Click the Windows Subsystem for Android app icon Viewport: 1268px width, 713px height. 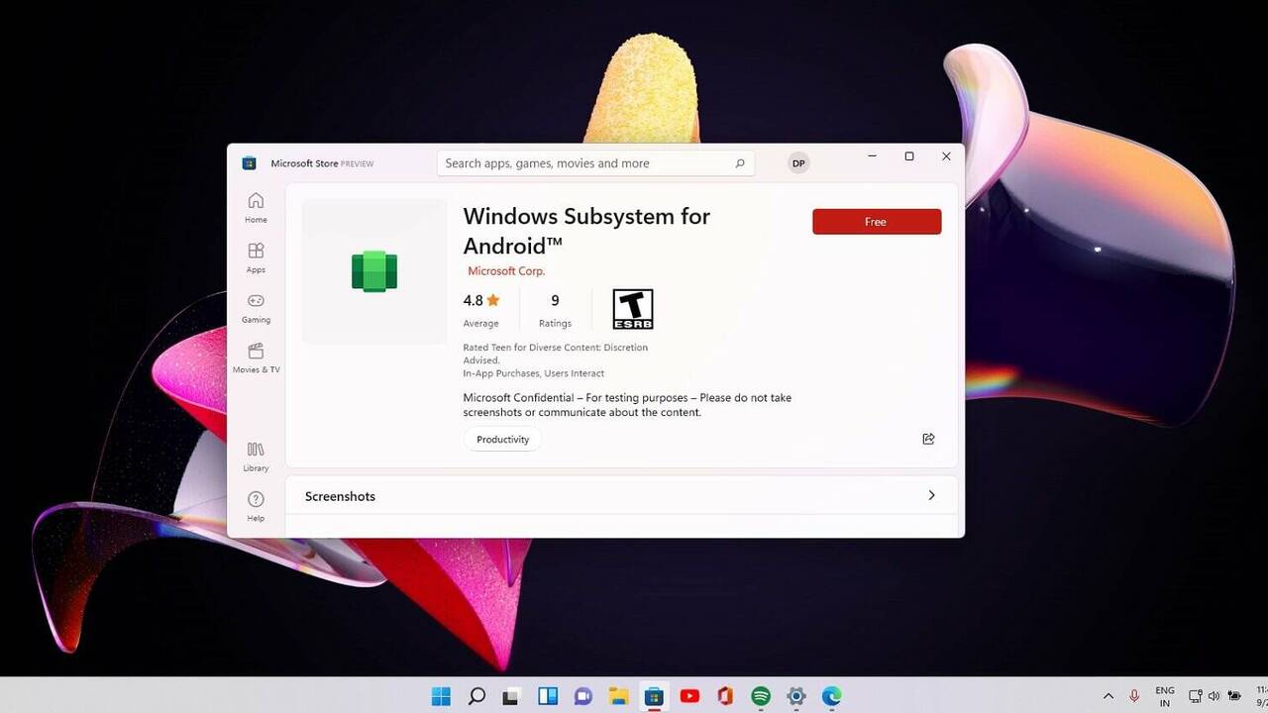point(373,270)
